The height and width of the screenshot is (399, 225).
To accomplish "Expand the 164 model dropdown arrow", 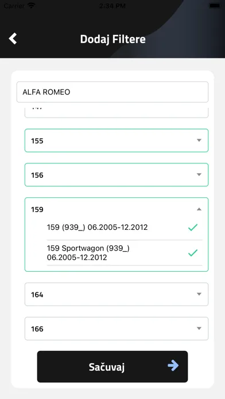I will click(199, 294).
